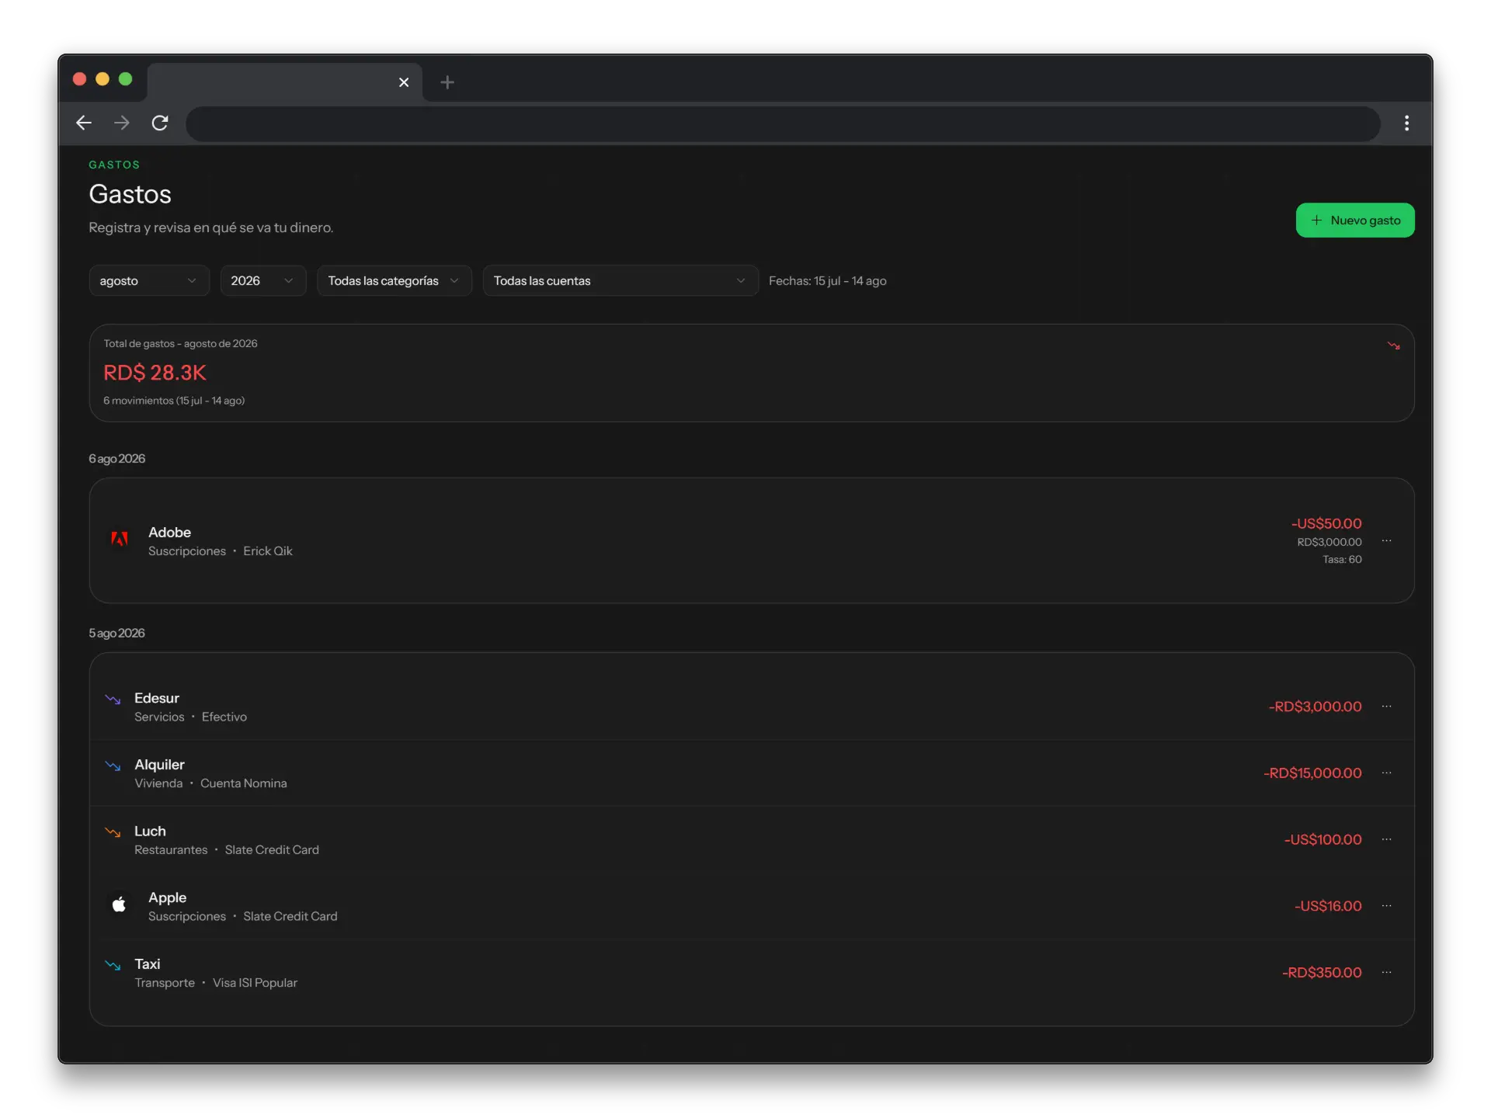Click the -RD$15,000.00 amount
Viewport: 1491px width, 1118px height.
coord(1312,773)
